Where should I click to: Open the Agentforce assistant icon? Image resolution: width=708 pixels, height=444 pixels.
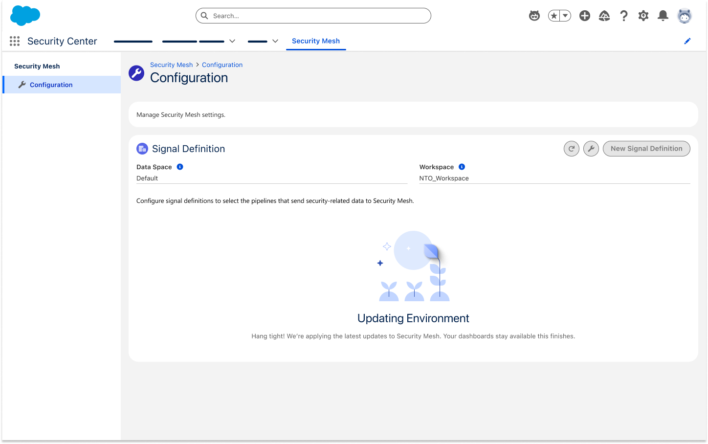[534, 16]
